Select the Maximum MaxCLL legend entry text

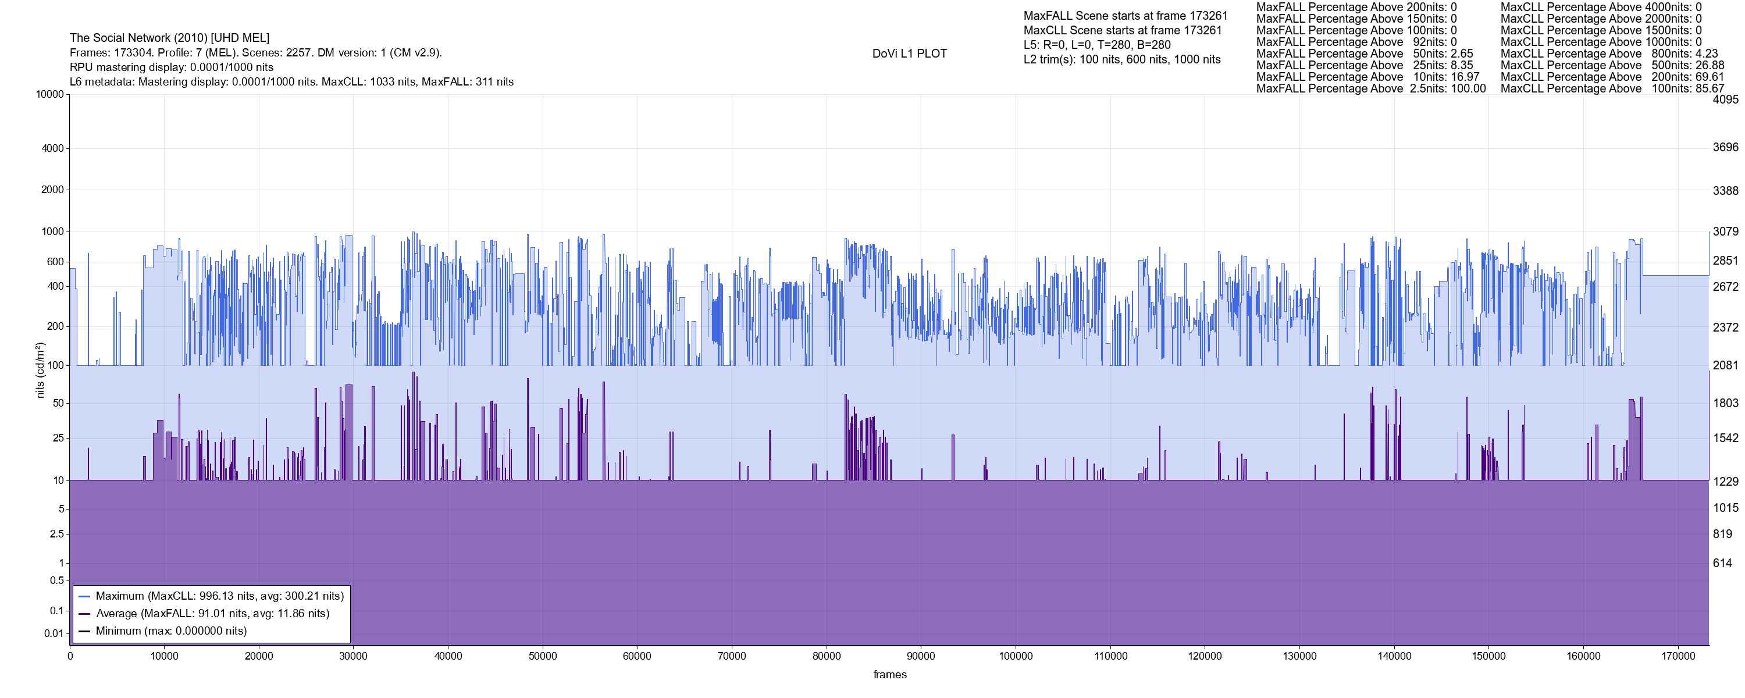[219, 596]
